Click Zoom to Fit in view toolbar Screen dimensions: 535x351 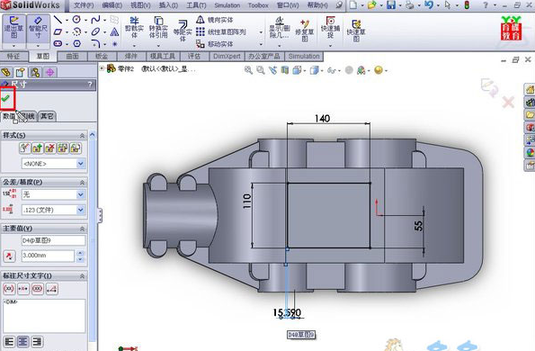[248, 70]
